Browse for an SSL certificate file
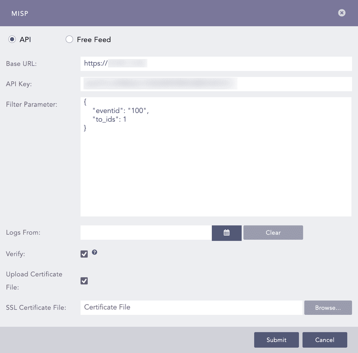 coord(328,308)
